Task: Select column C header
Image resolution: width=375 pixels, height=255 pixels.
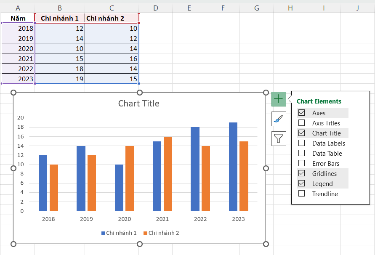Action: 112,8
